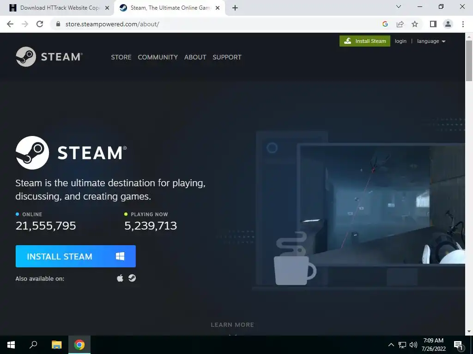Open the tab search chevron
473x354 pixels.
399,6
